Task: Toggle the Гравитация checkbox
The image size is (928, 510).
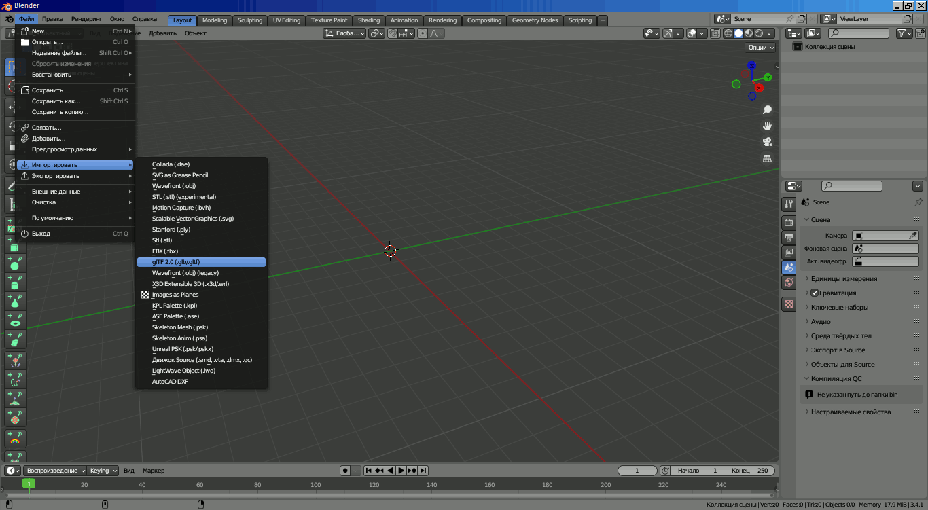Action: pyautogui.click(x=815, y=293)
